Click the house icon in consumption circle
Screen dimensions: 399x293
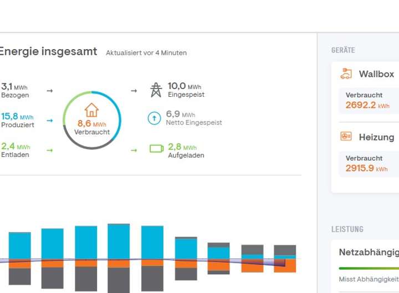point(91,110)
